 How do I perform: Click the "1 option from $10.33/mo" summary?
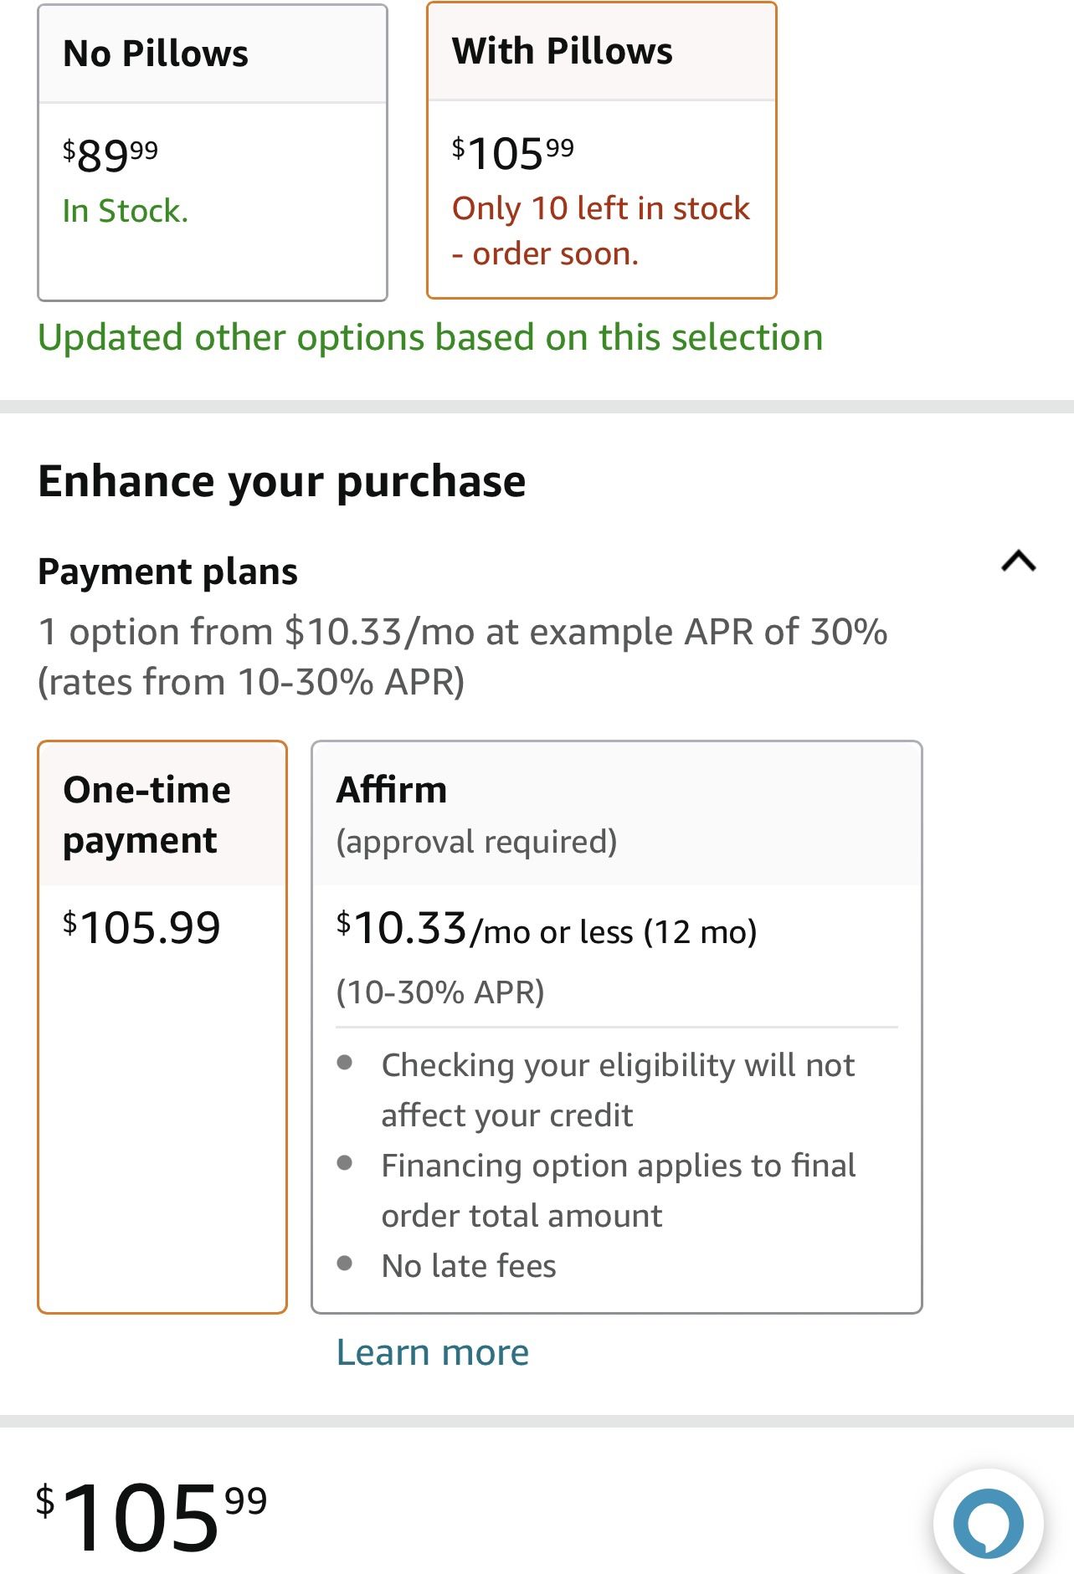(x=462, y=657)
